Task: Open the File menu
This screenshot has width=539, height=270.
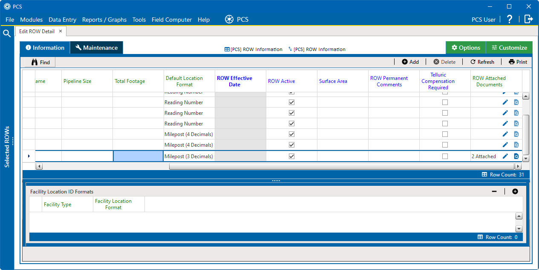Action: [10, 20]
